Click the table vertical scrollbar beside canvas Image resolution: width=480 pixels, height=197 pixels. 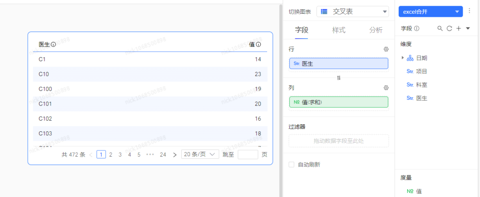pos(281,101)
